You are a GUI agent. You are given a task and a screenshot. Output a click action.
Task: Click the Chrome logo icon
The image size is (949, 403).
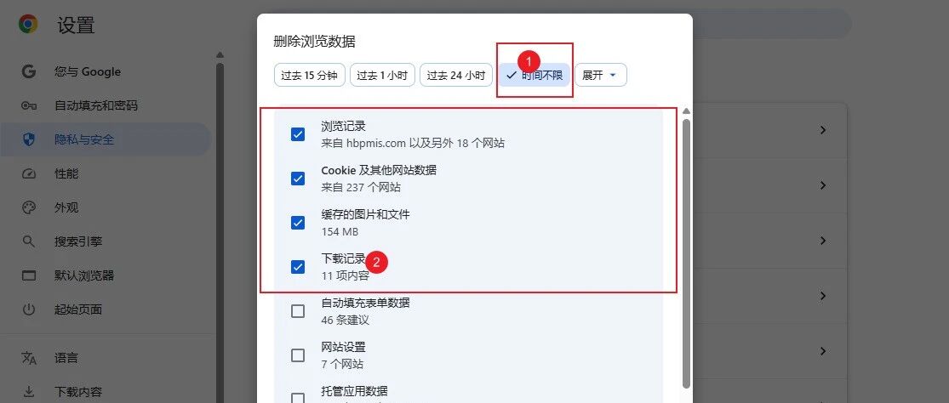28,24
